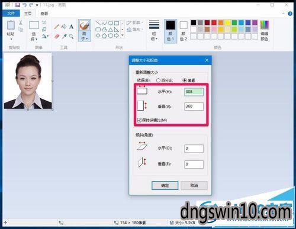Screen dimensions: 296x229
Task: Open the 轮廓 (Outline) dropdown
Action: pos(134,22)
